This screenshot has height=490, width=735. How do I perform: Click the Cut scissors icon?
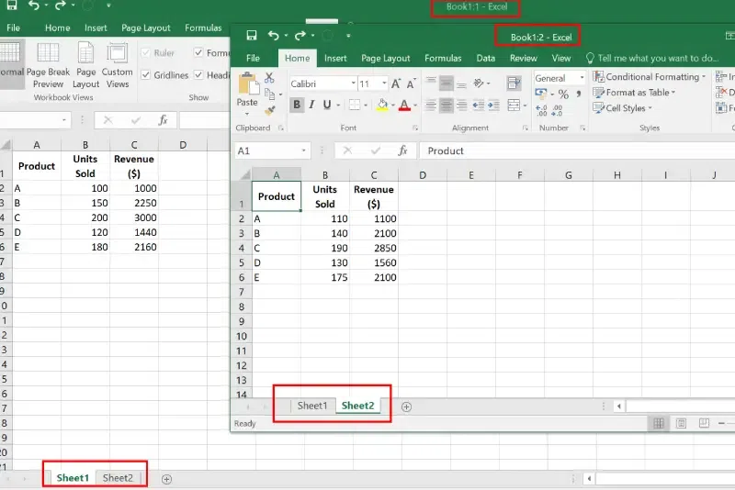(269, 78)
